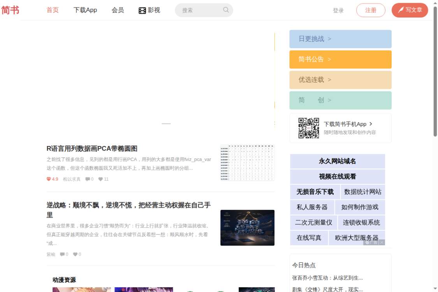Image resolution: width=438 pixels, height=292 pixels.
Task: Click the 欧洲大型服务器 ad link
Action: [x=357, y=238]
